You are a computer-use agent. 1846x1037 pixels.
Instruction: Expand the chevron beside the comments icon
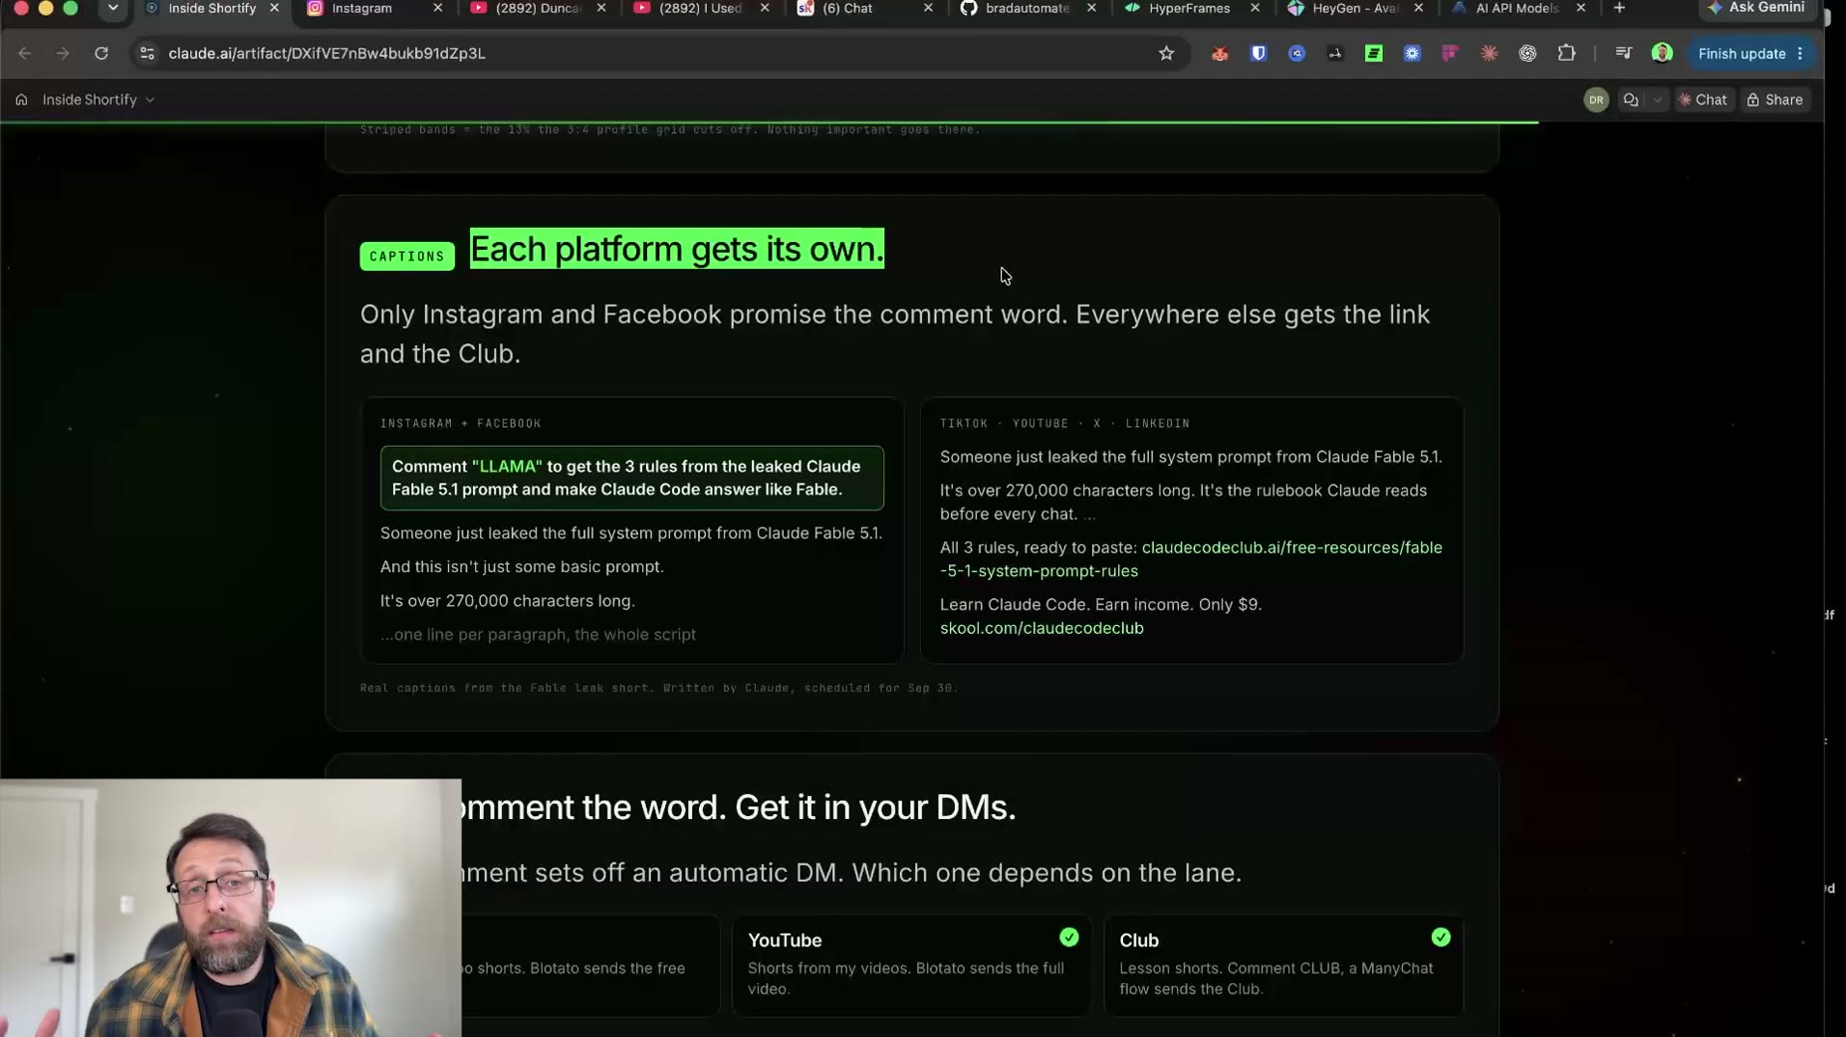pos(1657,100)
